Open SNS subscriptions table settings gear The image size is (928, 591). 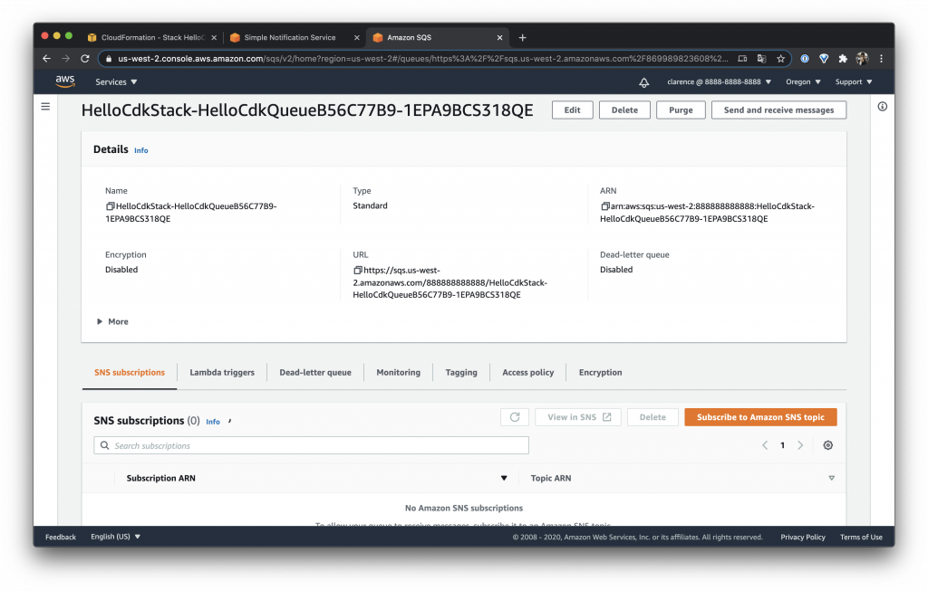point(828,445)
